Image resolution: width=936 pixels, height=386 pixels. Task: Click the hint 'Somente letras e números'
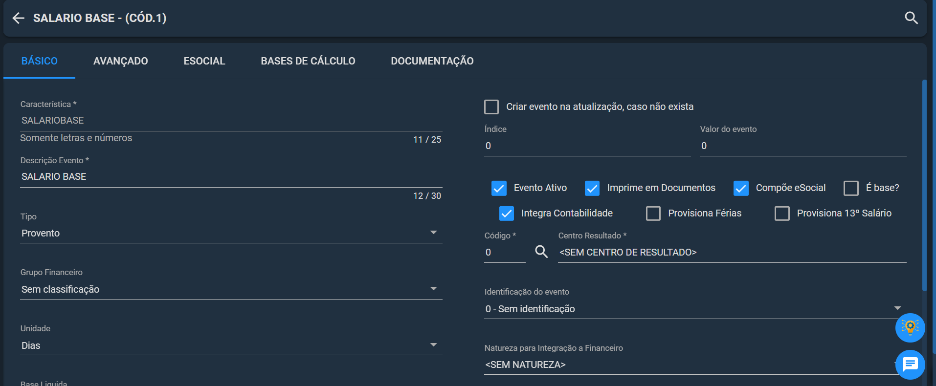point(76,138)
